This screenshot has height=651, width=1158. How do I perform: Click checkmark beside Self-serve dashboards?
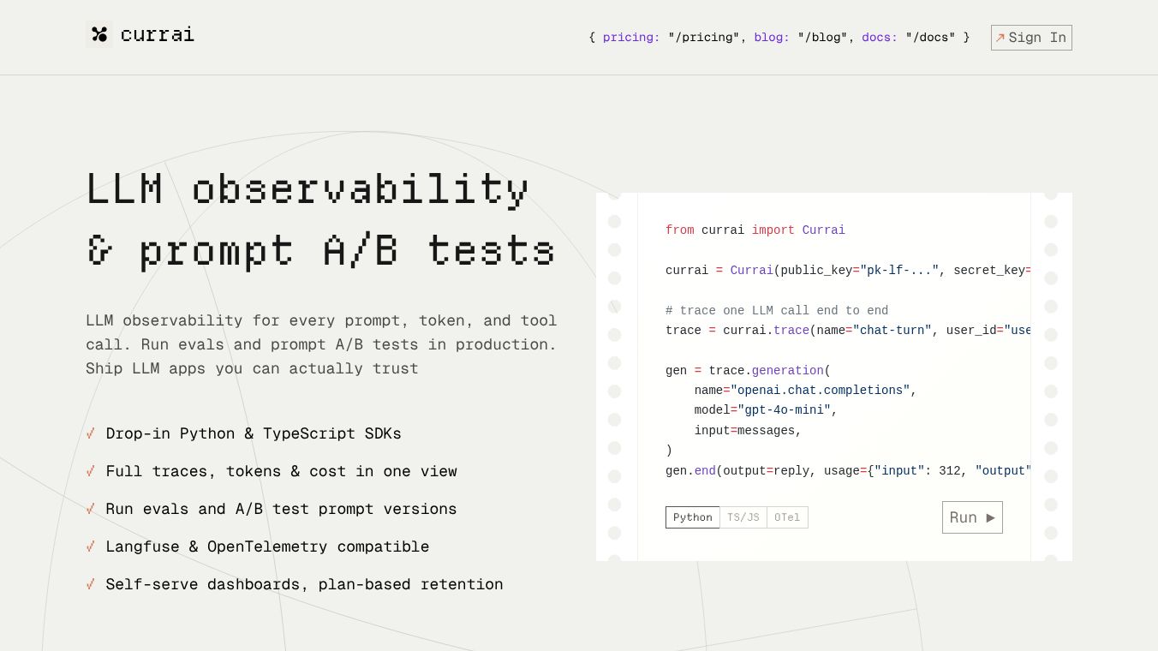(91, 584)
